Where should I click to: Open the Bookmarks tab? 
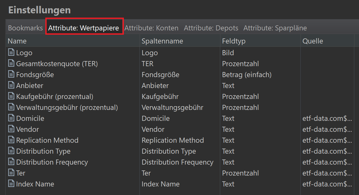25,28
